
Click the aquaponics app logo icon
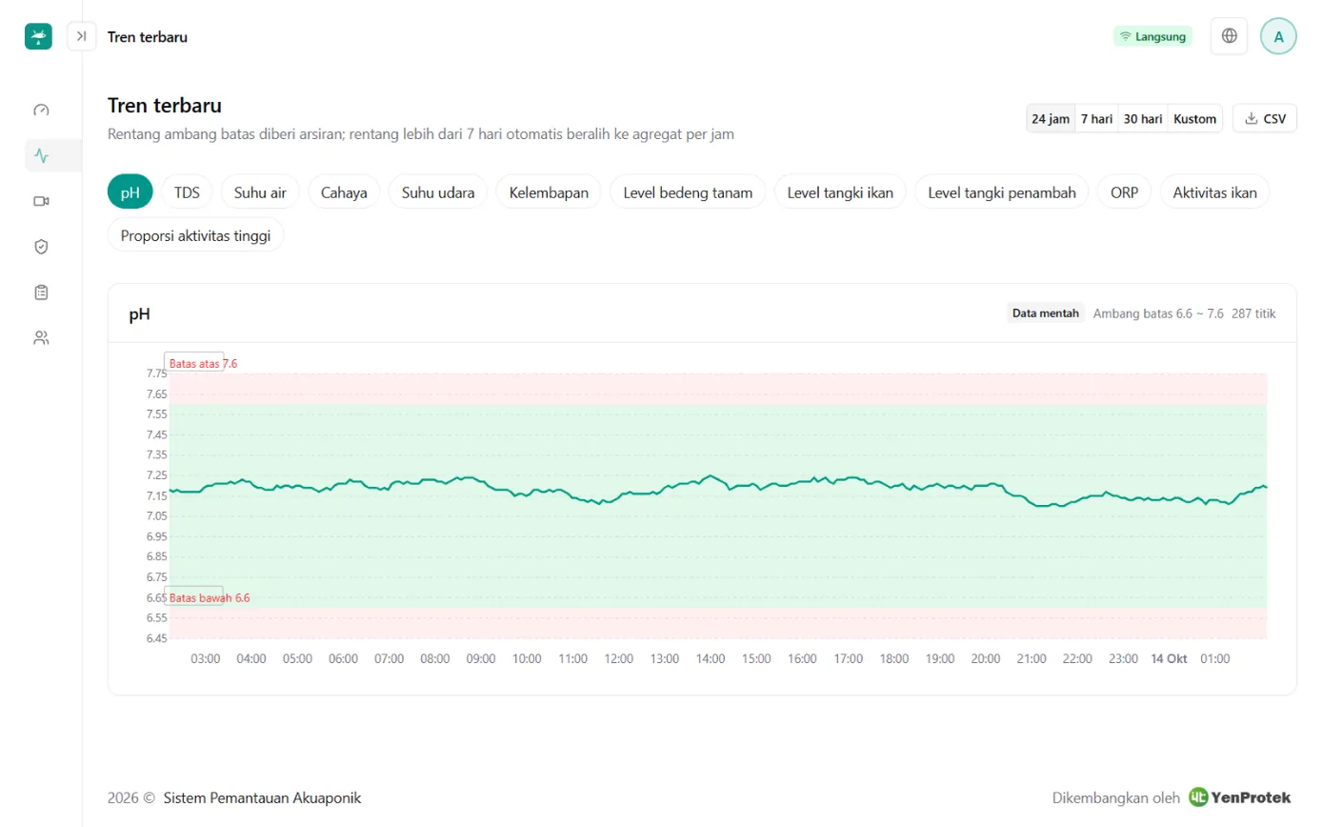[x=38, y=36]
